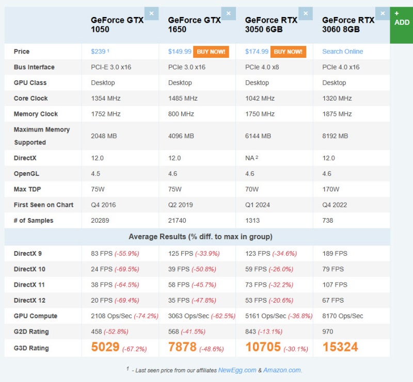This screenshot has width=413, height=382.
Task: Click the NA DirectX value for RTX 3050
Action: [251, 158]
